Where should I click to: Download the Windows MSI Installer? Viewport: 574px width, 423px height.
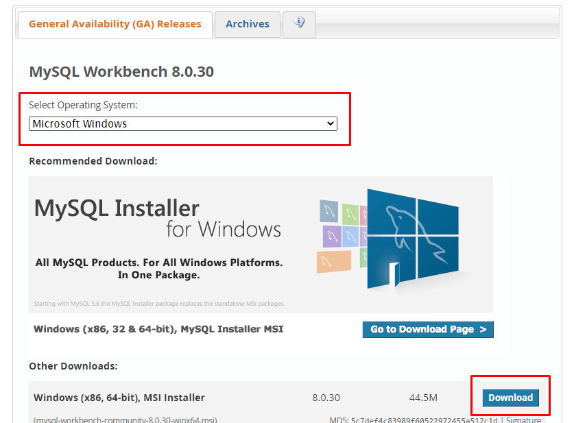[x=511, y=398]
